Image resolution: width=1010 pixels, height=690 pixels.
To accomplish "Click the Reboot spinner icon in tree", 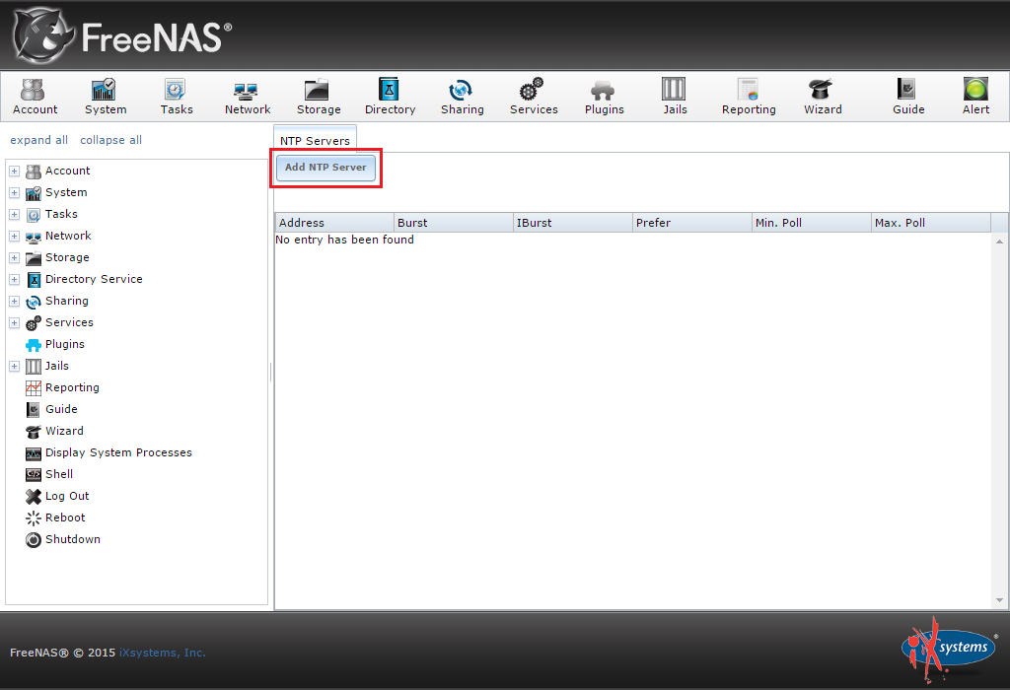I will tap(34, 518).
